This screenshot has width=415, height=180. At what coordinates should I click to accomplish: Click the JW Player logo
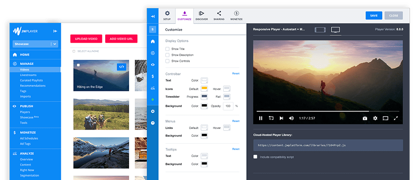click(x=25, y=31)
